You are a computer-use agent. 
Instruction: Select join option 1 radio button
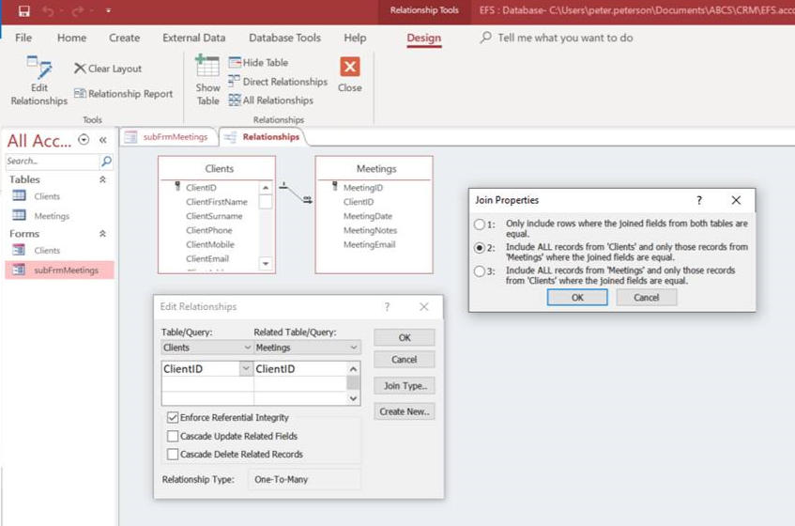(480, 224)
